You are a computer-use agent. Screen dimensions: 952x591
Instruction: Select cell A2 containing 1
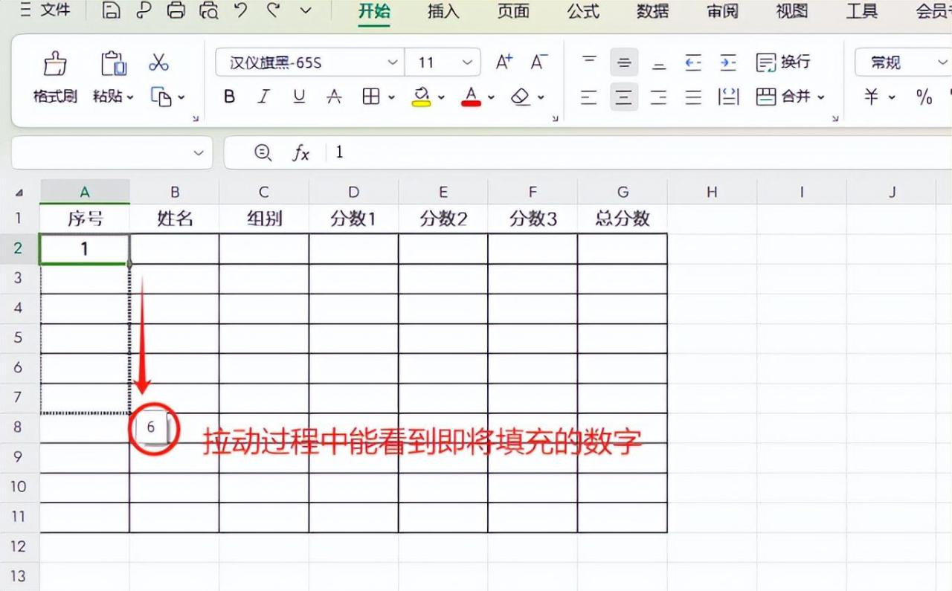pyautogui.click(x=85, y=248)
